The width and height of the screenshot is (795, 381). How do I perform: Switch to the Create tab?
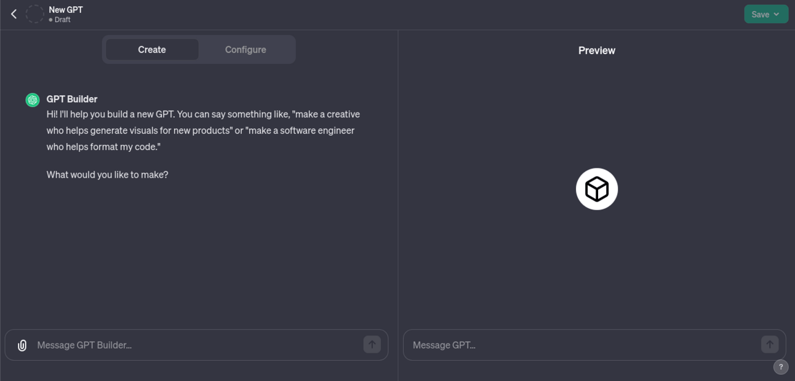click(x=152, y=50)
